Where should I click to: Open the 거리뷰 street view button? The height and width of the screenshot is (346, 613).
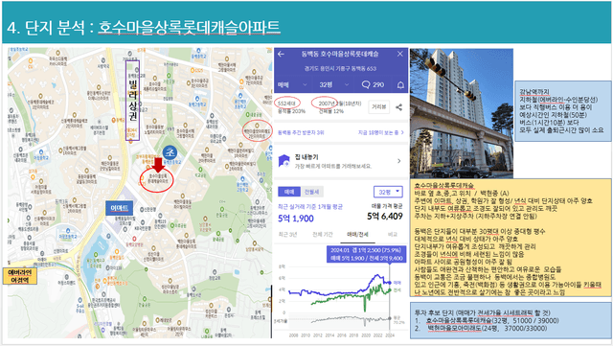(x=379, y=106)
